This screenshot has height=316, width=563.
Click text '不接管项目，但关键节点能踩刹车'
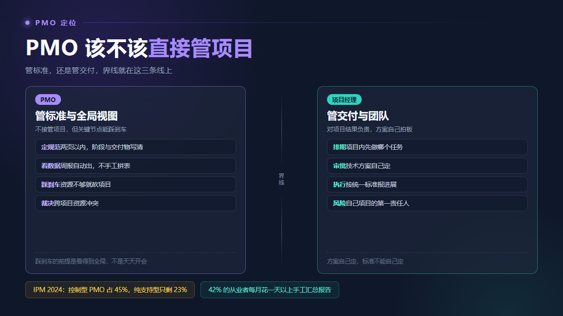[81, 129]
